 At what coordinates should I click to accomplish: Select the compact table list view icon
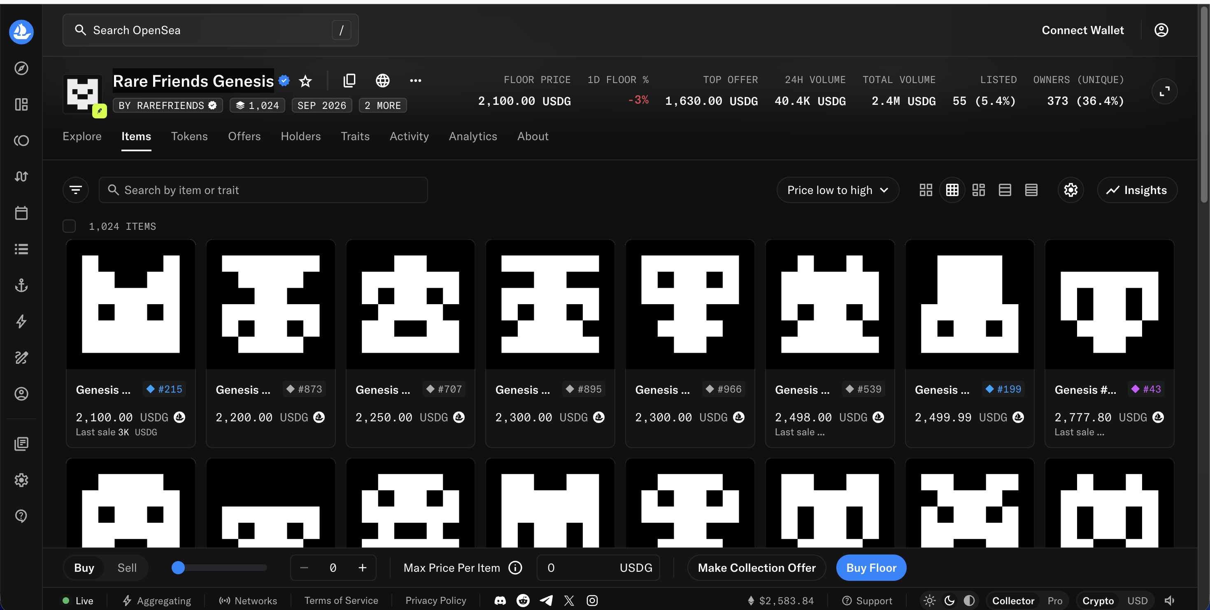coord(1031,190)
